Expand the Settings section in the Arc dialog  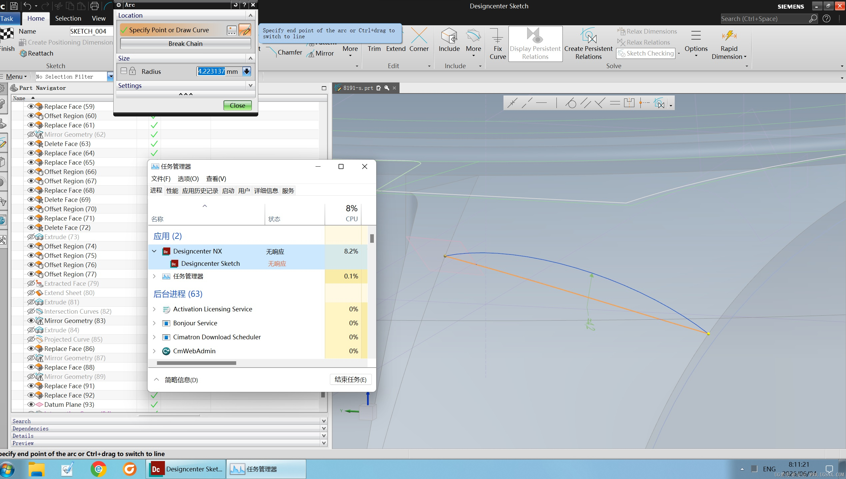(251, 85)
